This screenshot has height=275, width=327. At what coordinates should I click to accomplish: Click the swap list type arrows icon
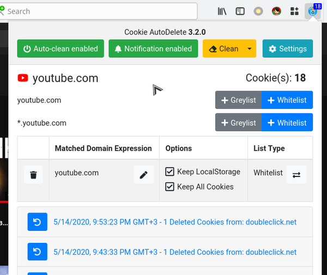pos(296,175)
